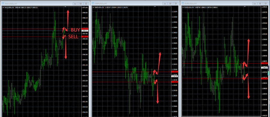Click the chart shift marker on EURUSDu chart

(245, 7)
